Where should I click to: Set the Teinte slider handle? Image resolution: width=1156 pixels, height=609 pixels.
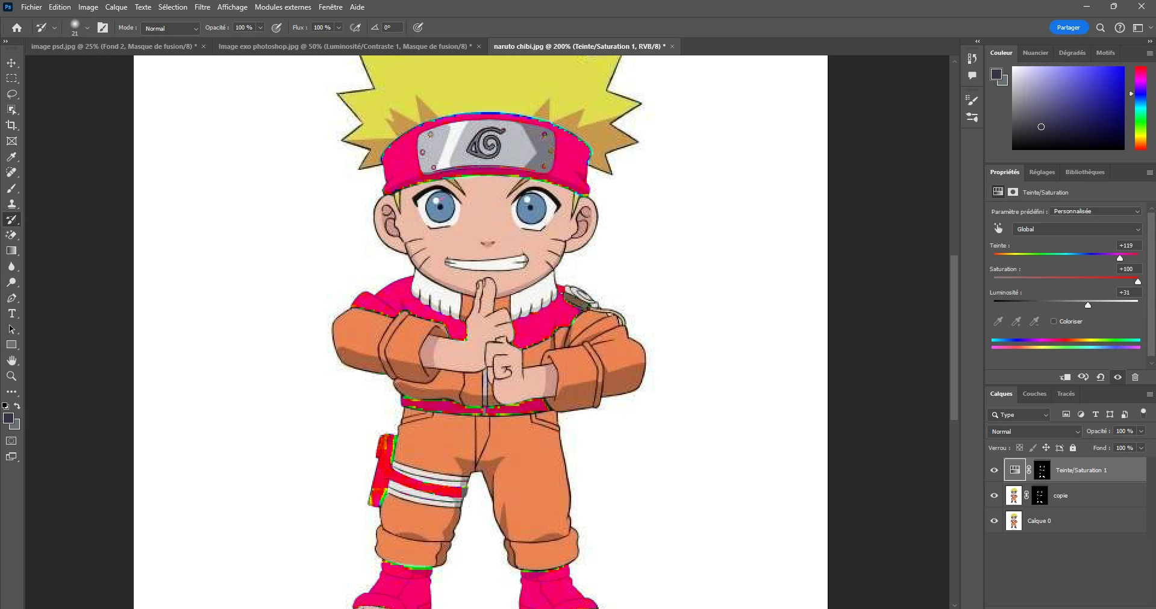pyautogui.click(x=1120, y=258)
